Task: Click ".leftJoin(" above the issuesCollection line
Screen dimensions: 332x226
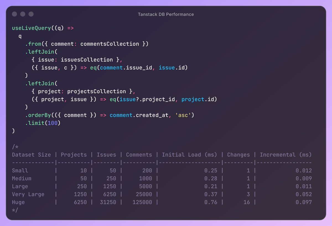Action: point(41,52)
